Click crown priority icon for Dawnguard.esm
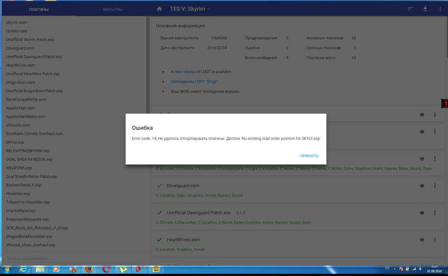Screen dimensions: 448x276 pos(422,185)
